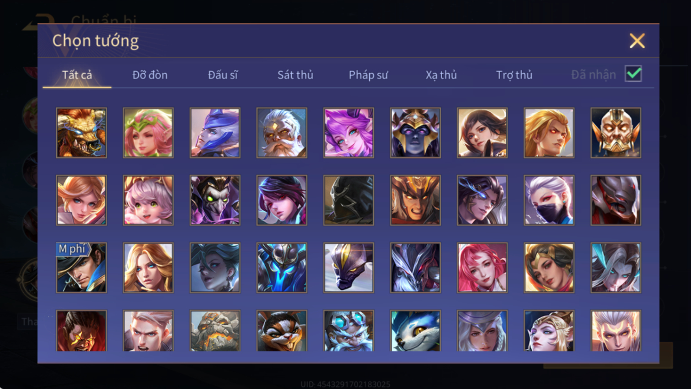Choose the red panda hero portrait

pyautogui.click(x=282, y=331)
